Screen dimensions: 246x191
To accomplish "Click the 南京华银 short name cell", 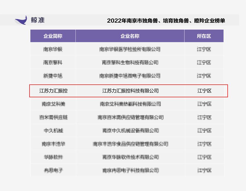I will (53, 49).
